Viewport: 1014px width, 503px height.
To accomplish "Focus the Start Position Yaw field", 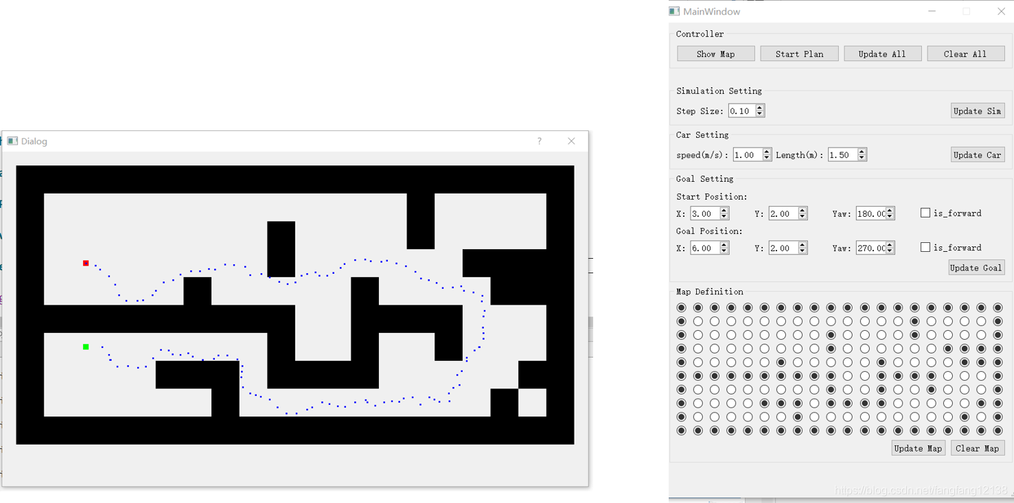I will point(870,213).
